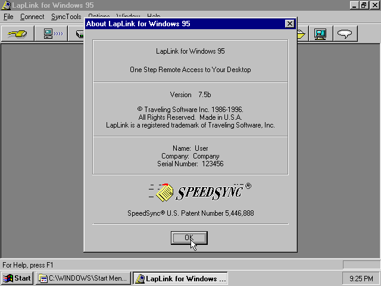Close the About LapLink dialog
The image size is (381, 286).
click(x=289, y=24)
